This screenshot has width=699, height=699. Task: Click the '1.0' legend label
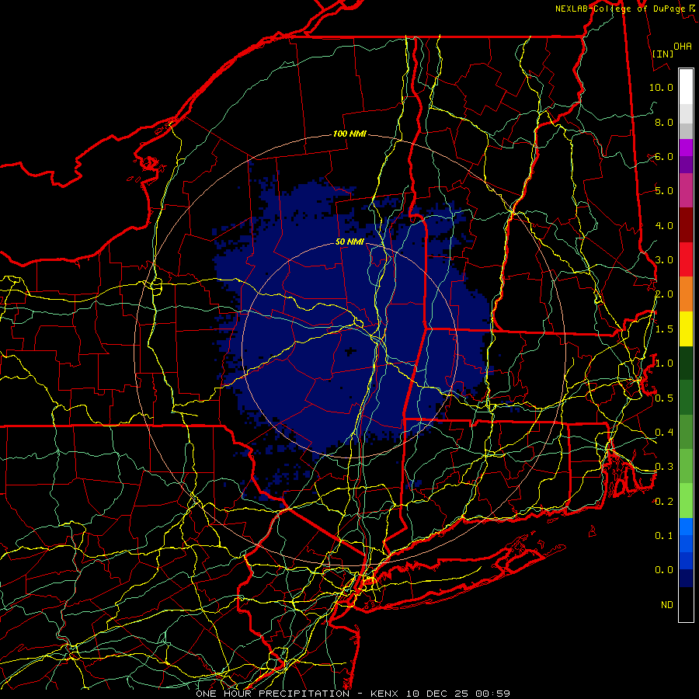click(664, 363)
